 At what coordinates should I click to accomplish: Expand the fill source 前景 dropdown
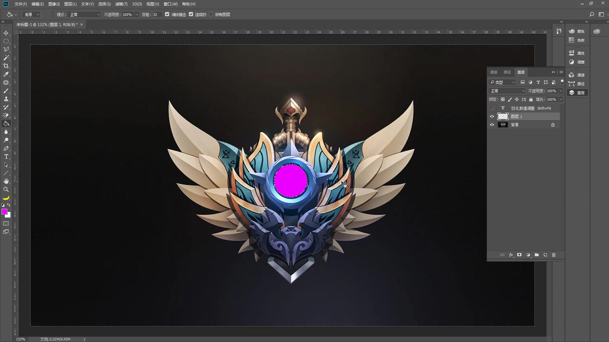tap(32, 15)
